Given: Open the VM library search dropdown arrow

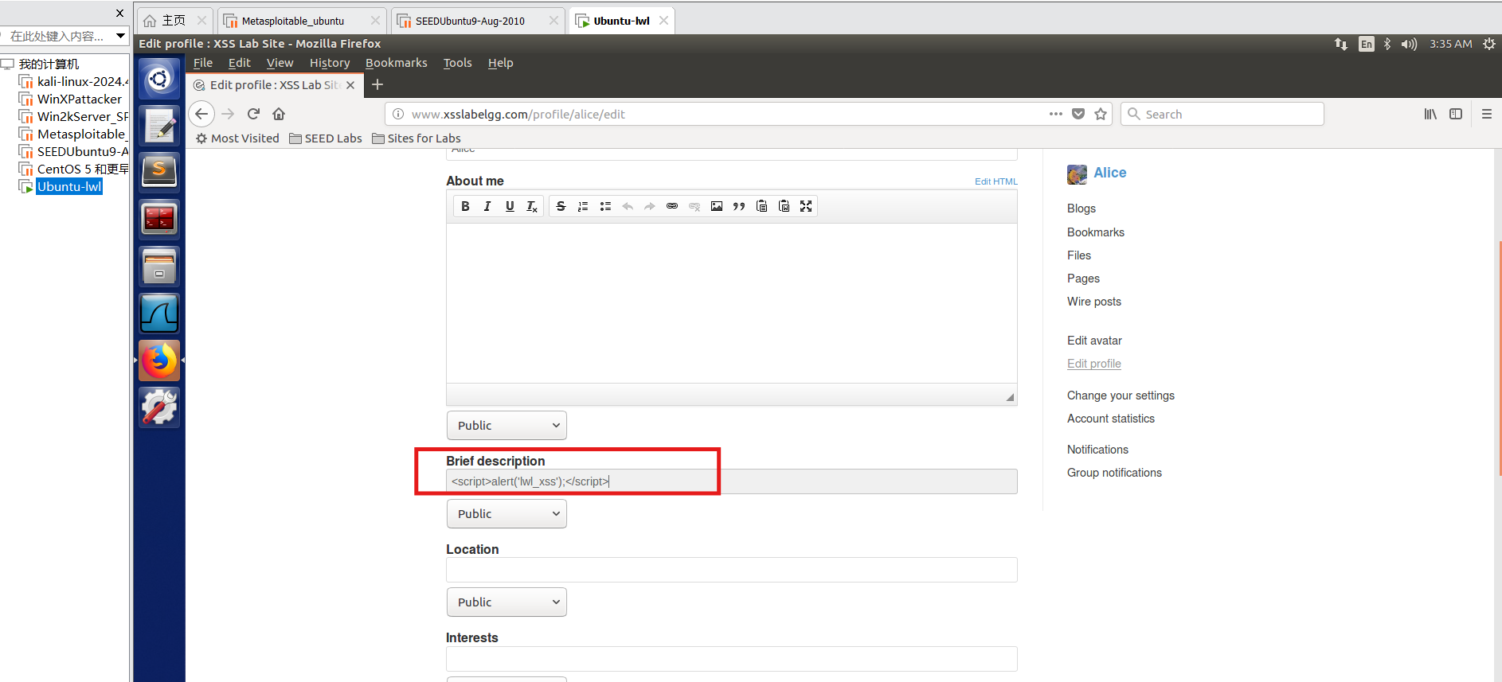Looking at the screenshot, I should (x=120, y=36).
